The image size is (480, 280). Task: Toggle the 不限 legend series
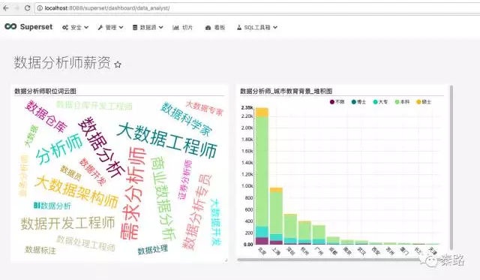click(337, 101)
